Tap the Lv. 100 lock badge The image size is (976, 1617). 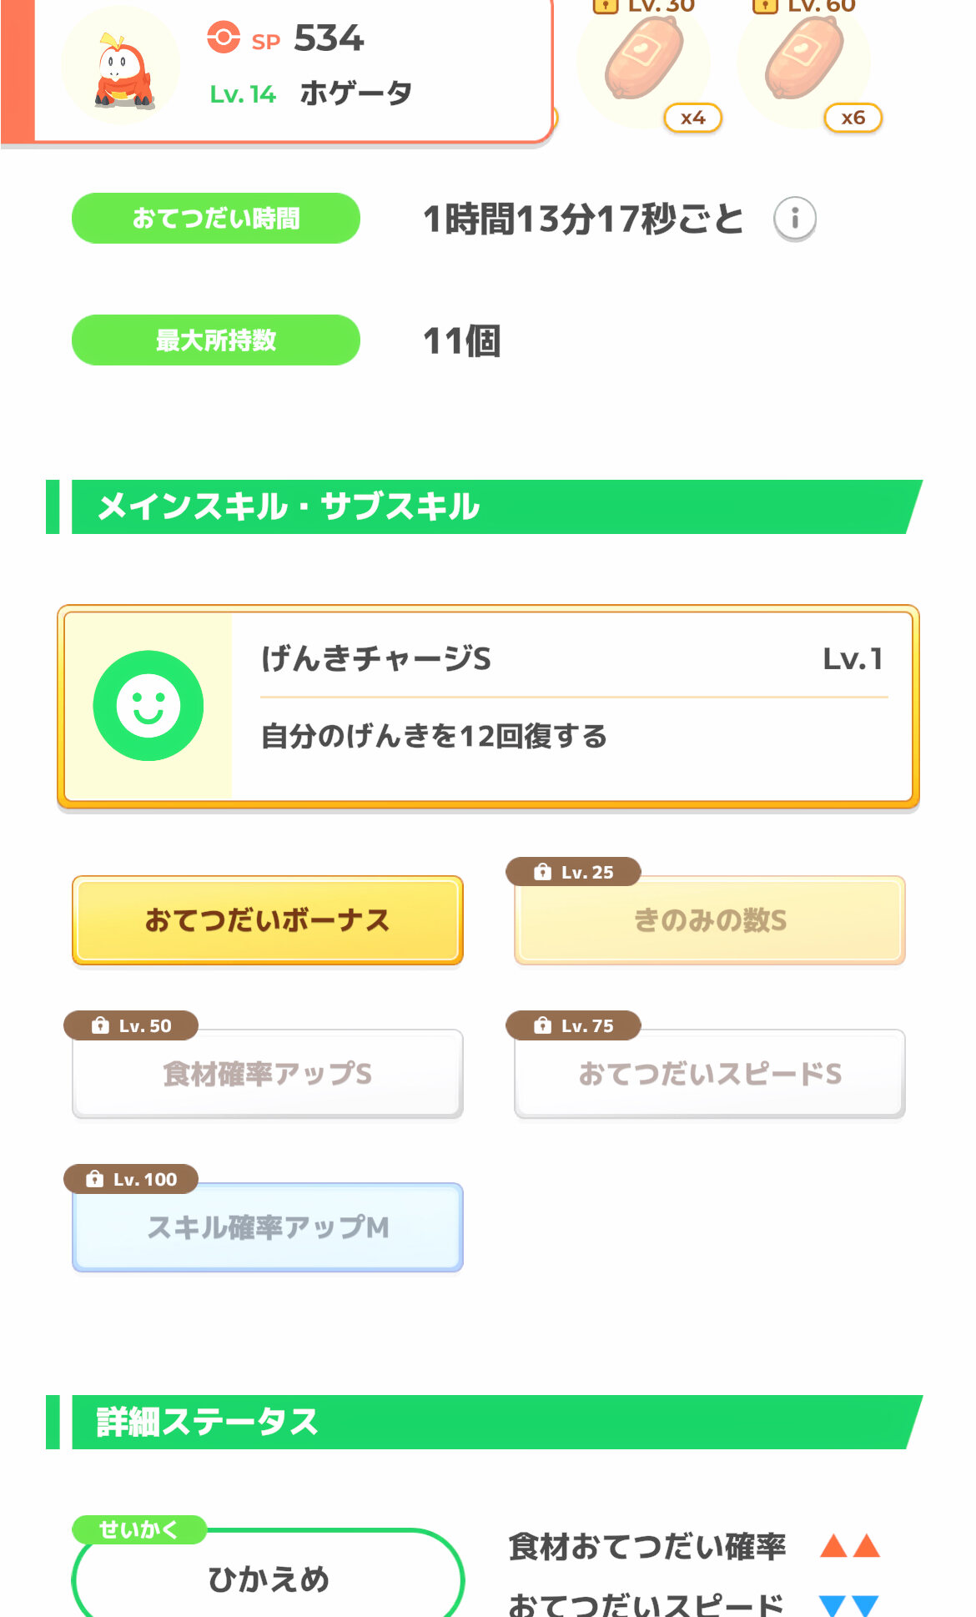(x=132, y=1179)
